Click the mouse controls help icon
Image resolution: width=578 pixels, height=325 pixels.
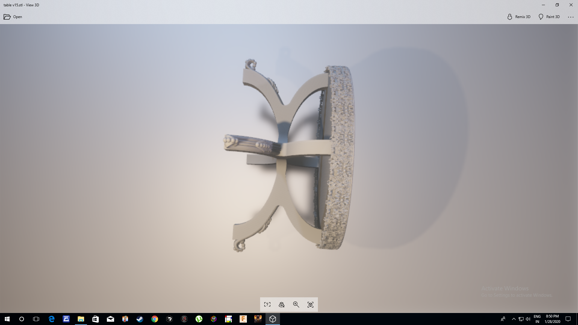tap(267, 305)
